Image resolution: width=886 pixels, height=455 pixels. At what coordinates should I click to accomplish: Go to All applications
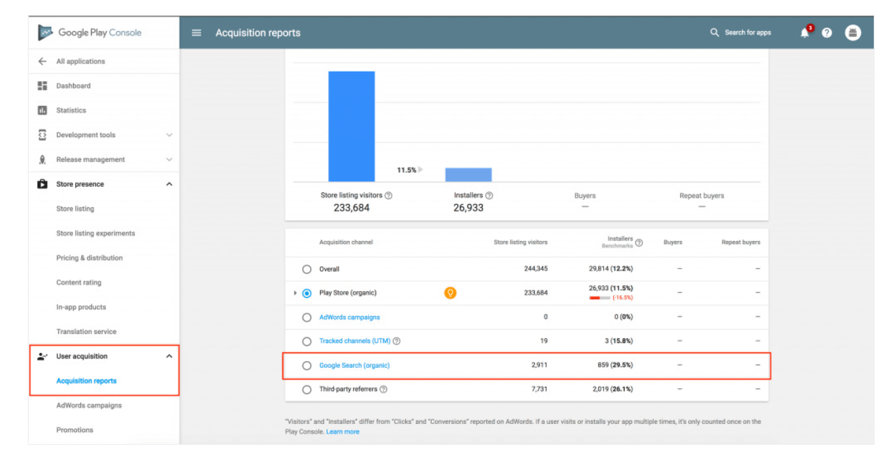click(x=80, y=61)
